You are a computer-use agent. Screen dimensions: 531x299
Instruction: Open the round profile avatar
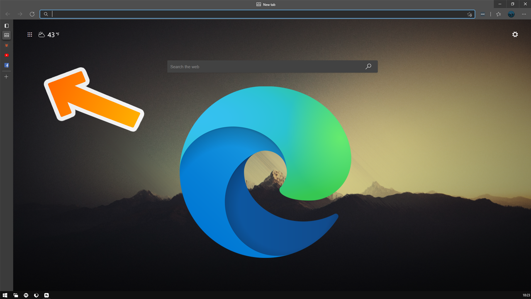point(511,14)
